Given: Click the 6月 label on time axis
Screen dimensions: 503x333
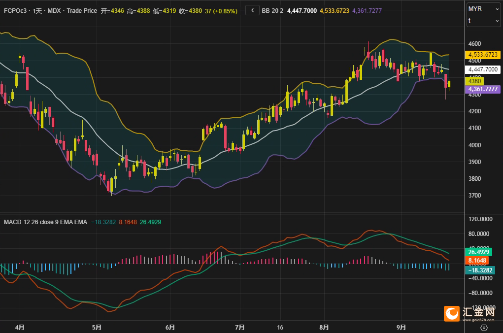Looking at the screenshot, I should (x=170, y=327).
